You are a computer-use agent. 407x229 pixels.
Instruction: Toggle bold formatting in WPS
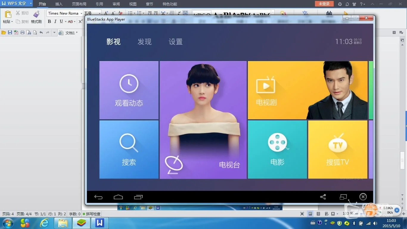49,21
